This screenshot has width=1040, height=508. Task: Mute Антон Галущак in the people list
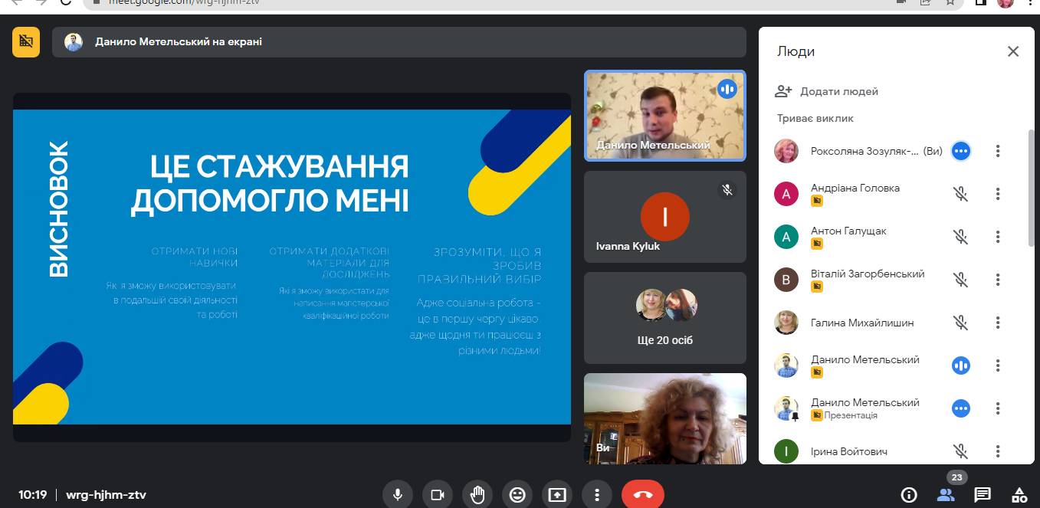coord(961,238)
